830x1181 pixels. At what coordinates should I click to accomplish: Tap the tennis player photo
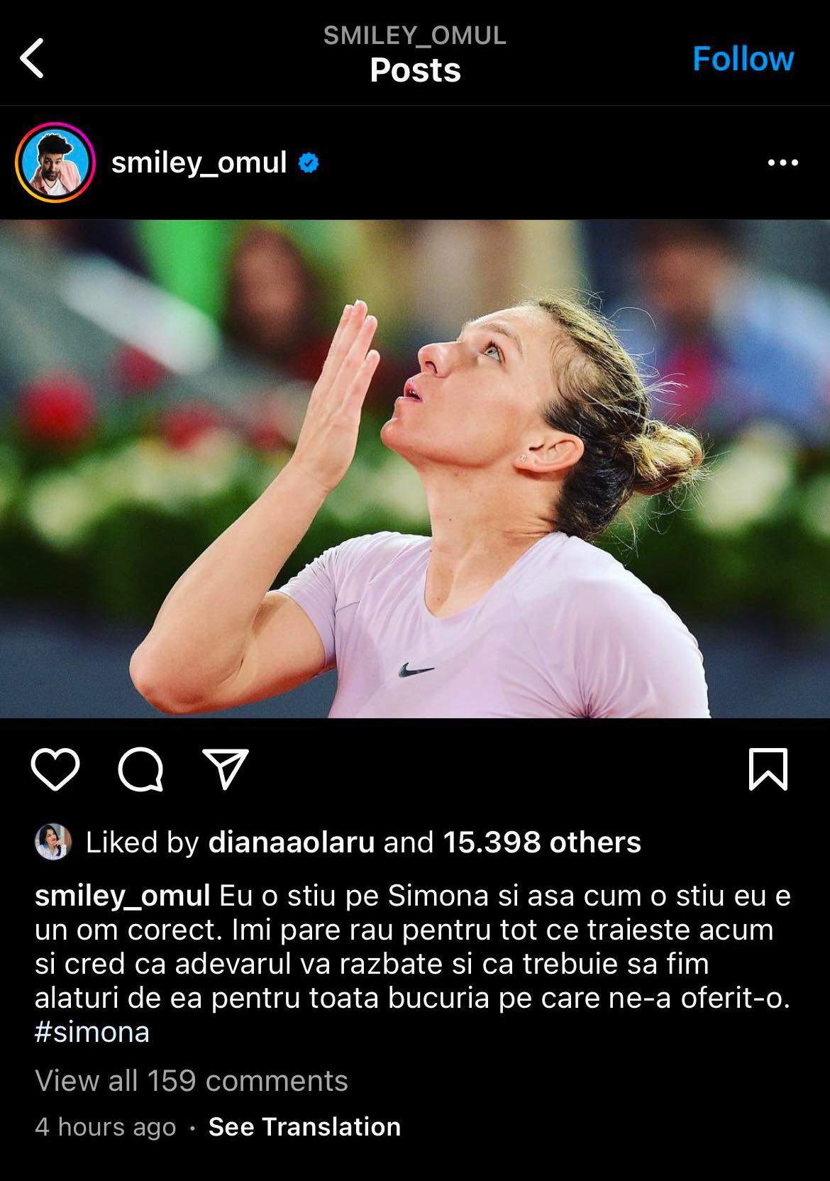(415, 468)
